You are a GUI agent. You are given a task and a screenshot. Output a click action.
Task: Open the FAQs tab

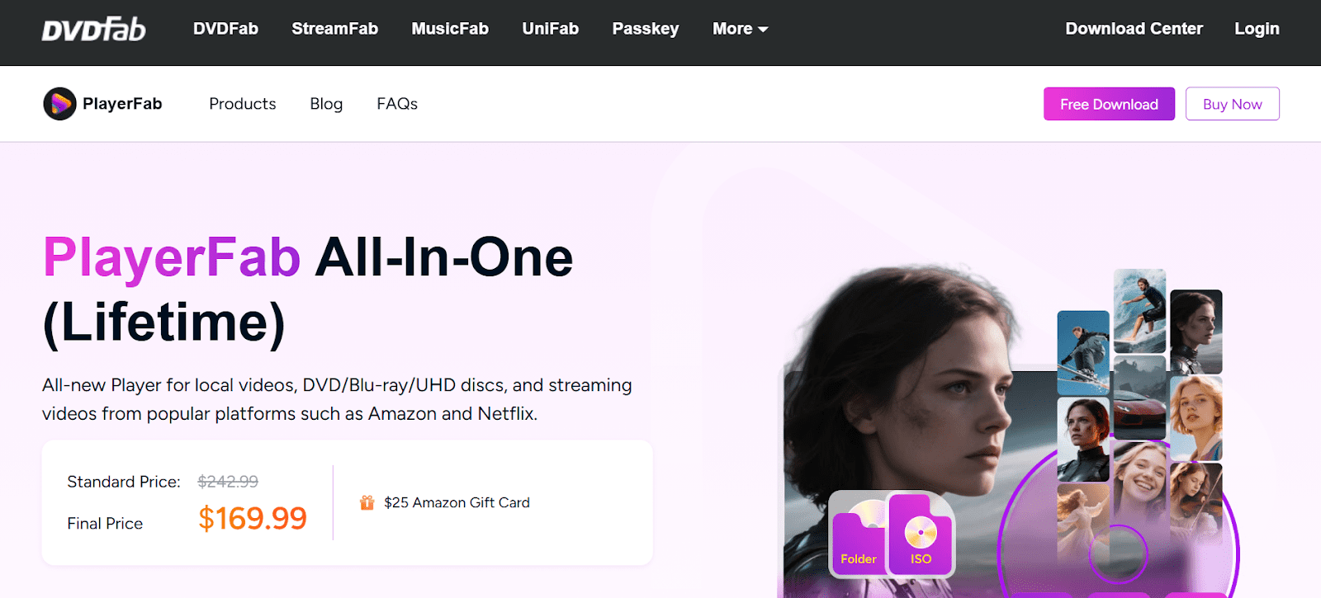397,104
